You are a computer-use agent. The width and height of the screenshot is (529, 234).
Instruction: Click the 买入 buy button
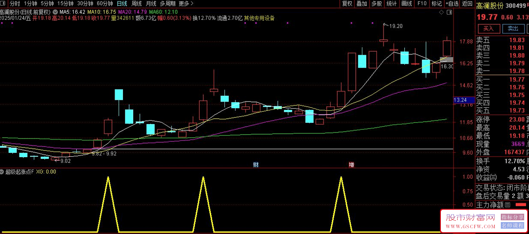[488, 28]
